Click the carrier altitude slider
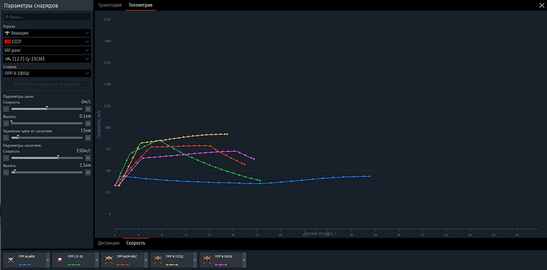Viewport: 547px width, 270px height. [47, 173]
